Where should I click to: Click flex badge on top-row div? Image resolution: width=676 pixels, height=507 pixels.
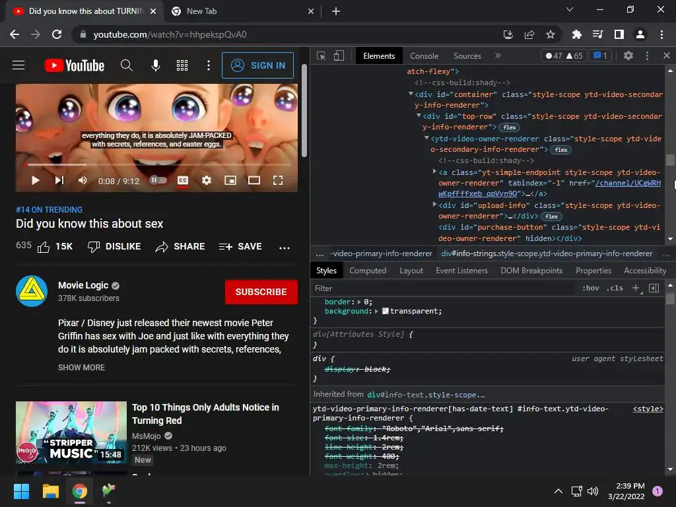(509, 127)
